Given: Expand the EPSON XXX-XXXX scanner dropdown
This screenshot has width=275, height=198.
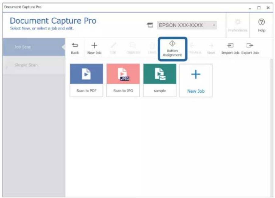Looking at the screenshot, I should (x=187, y=25).
